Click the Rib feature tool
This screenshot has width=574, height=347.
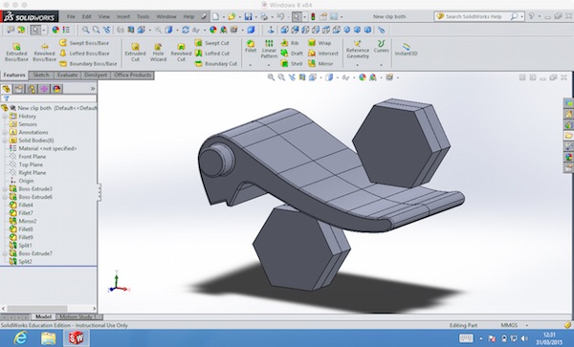(x=290, y=43)
